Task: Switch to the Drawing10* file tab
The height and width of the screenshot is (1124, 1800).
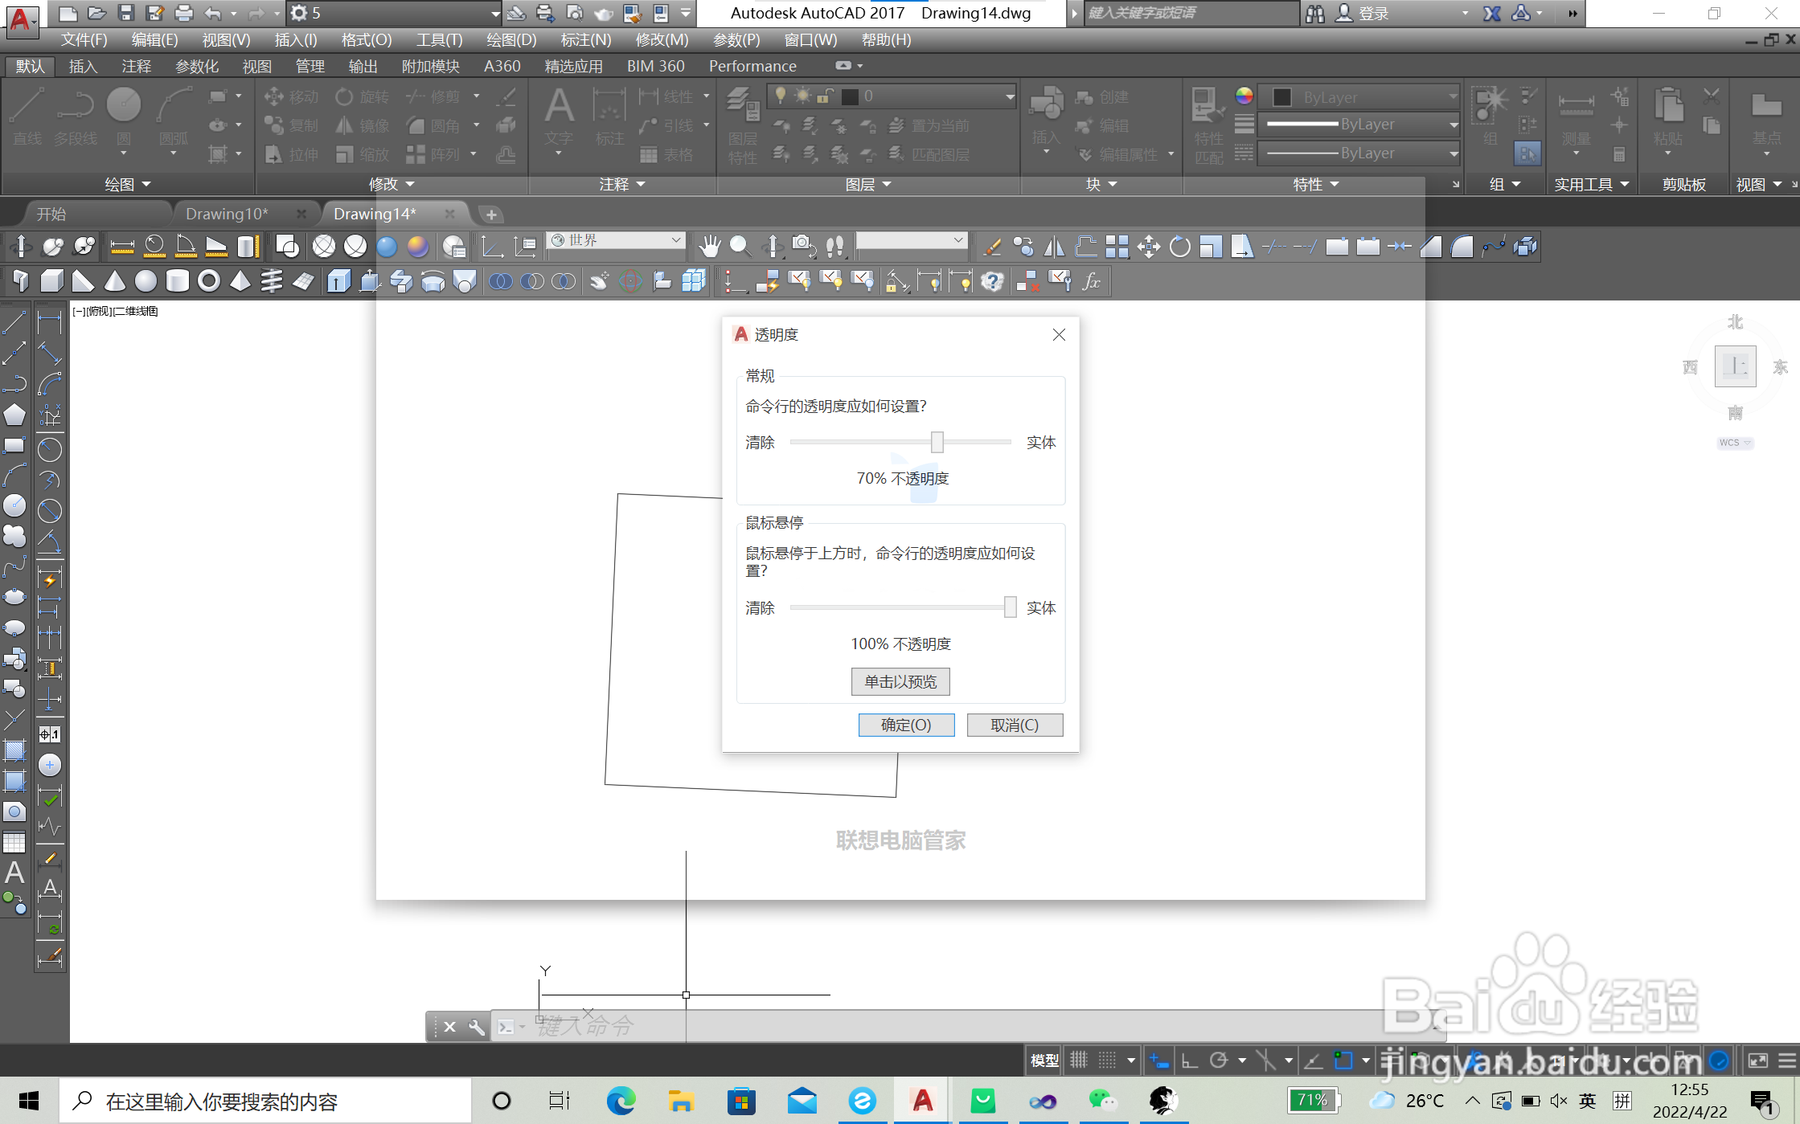Action: pyautogui.click(x=227, y=214)
